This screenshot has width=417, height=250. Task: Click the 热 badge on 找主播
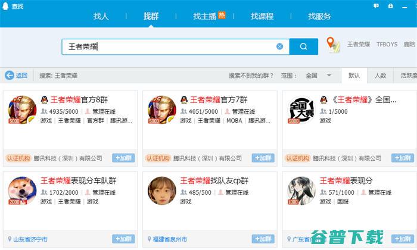(222, 15)
